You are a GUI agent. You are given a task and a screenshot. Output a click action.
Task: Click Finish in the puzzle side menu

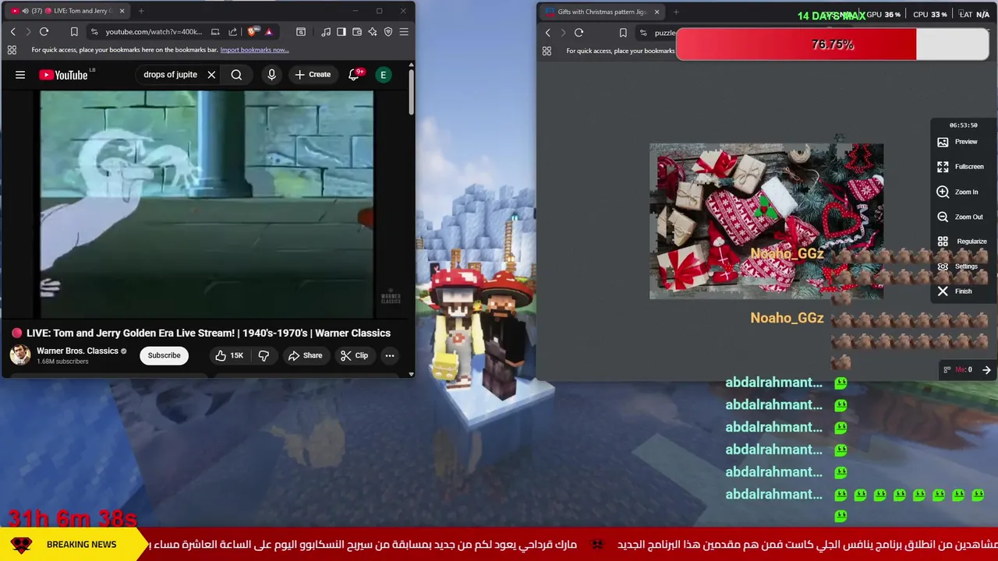click(954, 291)
